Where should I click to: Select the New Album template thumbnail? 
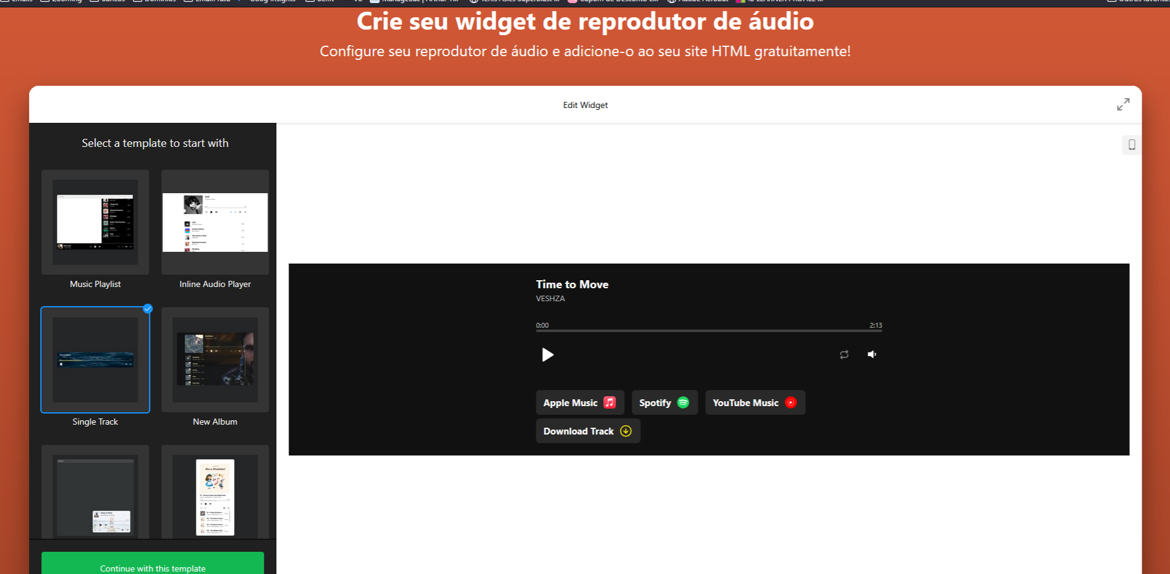click(x=215, y=360)
